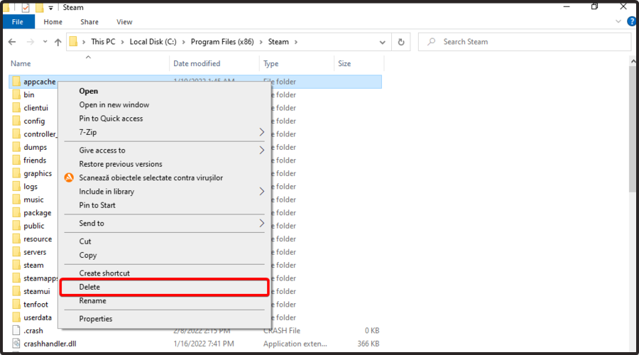Expand the ribbon chevron
The image size is (639, 355).
tap(618, 21)
